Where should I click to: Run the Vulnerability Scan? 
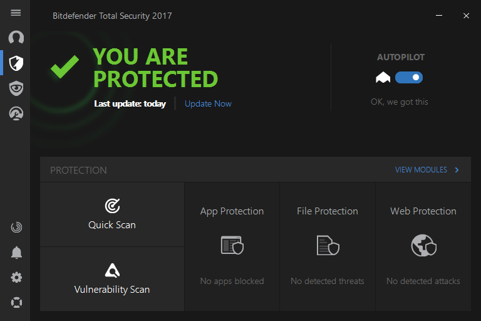(112, 279)
